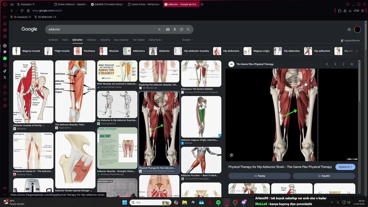368x207 pixels.
Task: Click the 'Ziyaret et' visit button
Action: 345,167
